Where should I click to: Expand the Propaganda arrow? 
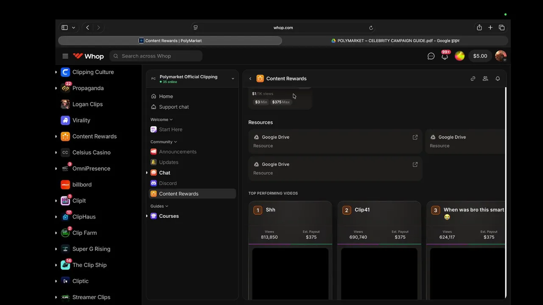(x=56, y=88)
